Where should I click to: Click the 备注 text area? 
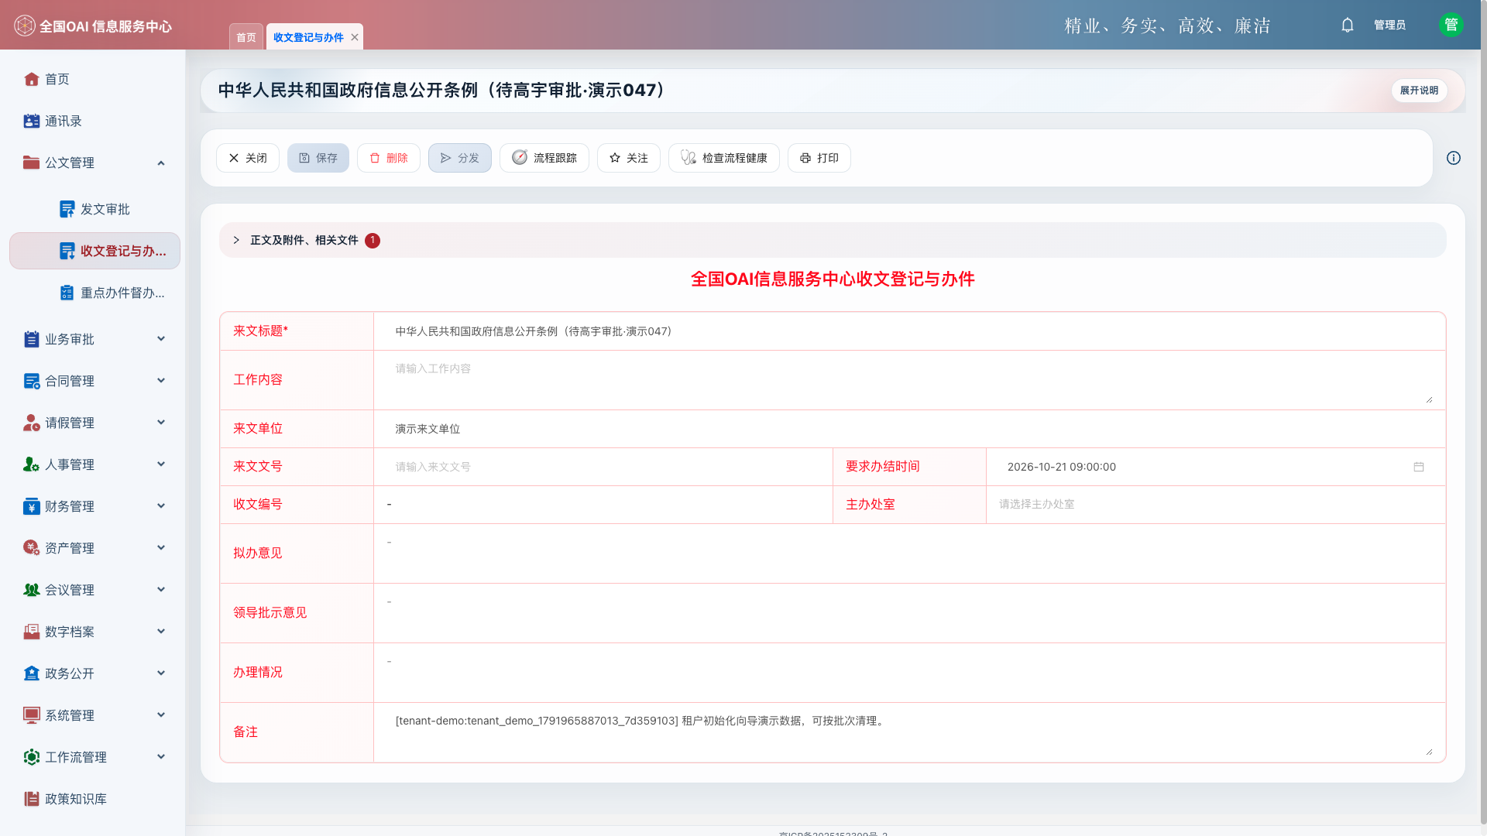click(909, 732)
